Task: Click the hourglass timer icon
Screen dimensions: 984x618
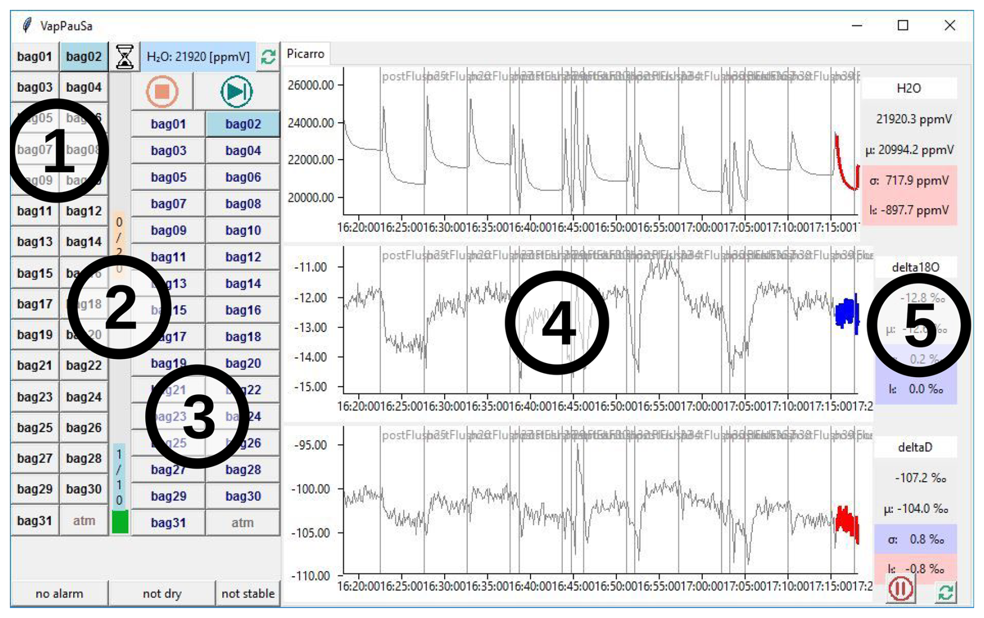Action: [x=124, y=57]
